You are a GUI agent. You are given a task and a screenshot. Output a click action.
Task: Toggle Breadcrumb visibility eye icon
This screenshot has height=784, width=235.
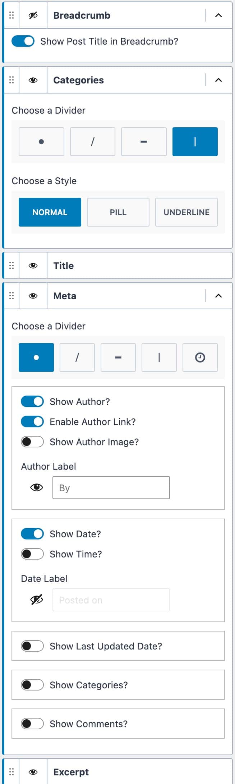(x=33, y=15)
